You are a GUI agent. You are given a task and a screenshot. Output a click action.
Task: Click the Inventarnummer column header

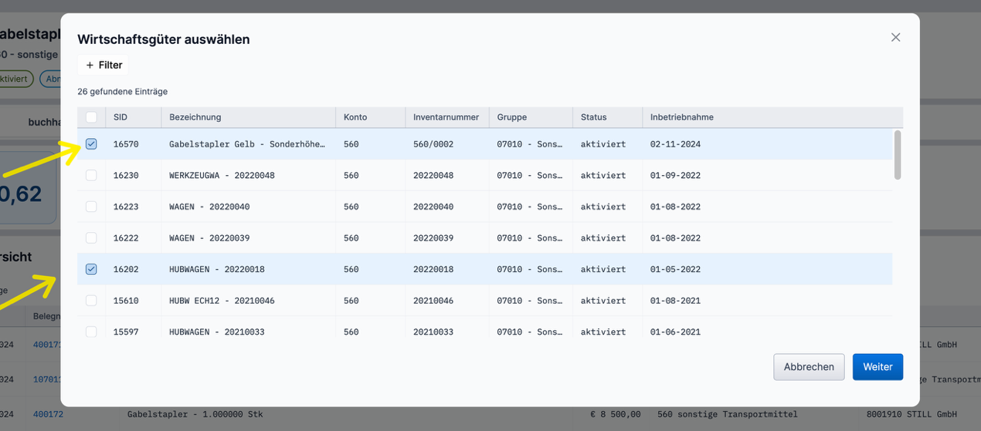point(446,117)
